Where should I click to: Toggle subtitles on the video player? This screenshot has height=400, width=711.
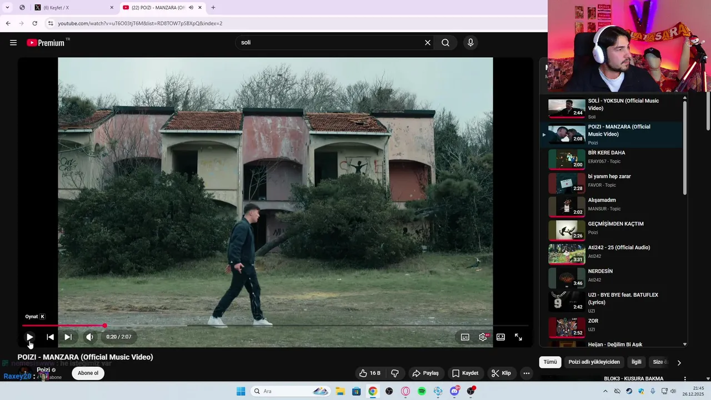click(x=465, y=337)
